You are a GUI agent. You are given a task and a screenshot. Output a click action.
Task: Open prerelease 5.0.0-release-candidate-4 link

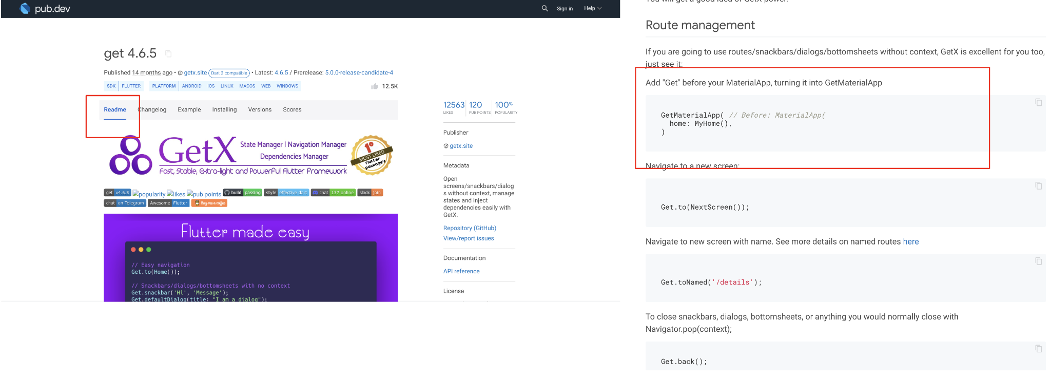pos(359,73)
